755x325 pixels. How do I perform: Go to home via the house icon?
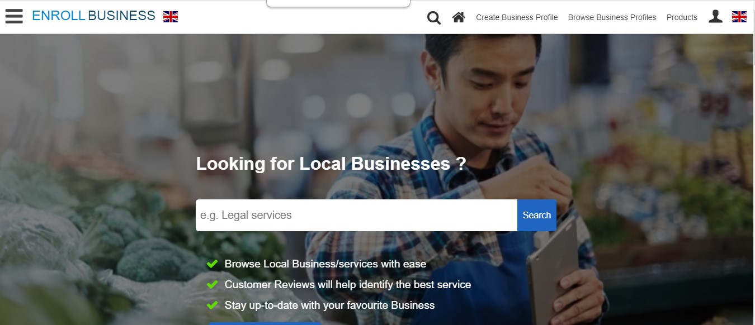(x=459, y=17)
